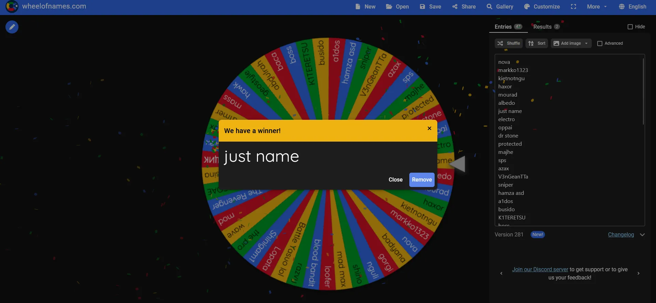656x303 pixels.
Task: Click the fullscreen icon in the top bar
Action: [x=573, y=6]
